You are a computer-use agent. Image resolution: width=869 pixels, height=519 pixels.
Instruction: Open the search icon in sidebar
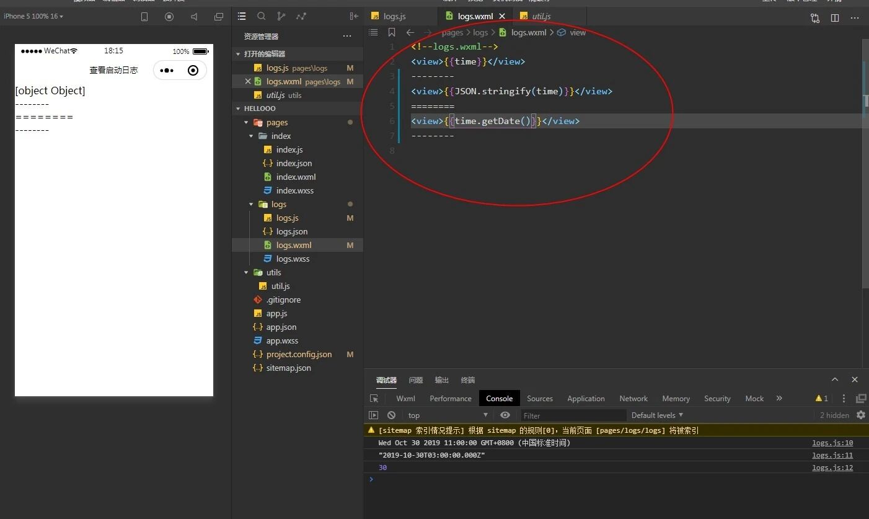point(262,16)
